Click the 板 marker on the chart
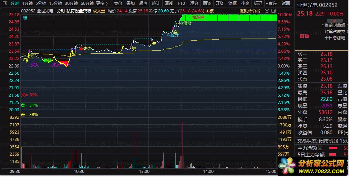350x177 pixels. point(25,18)
